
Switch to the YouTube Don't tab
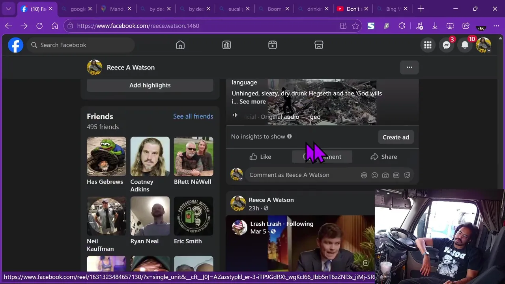tap(353, 9)
